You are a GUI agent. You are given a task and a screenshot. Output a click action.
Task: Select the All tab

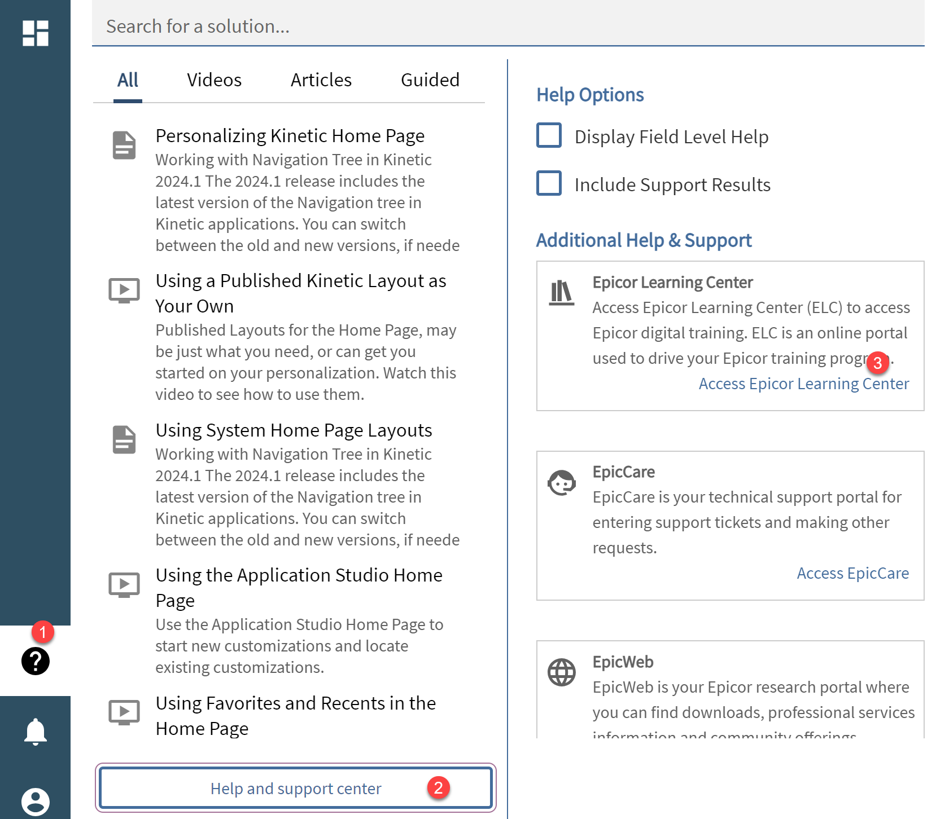(128, 80)
